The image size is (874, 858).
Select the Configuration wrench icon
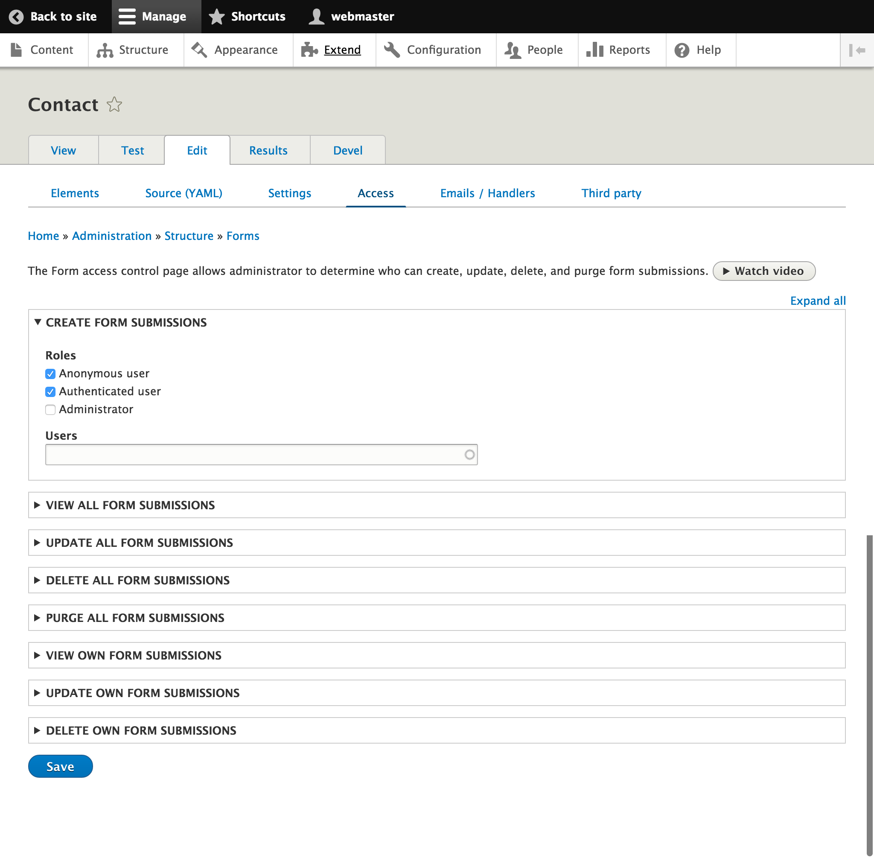tap(391, 50)
